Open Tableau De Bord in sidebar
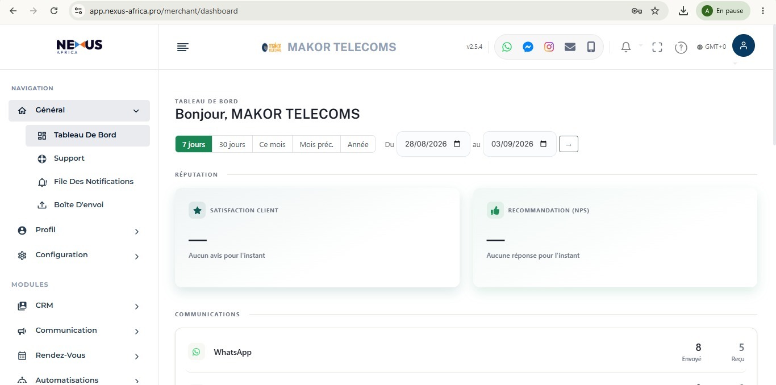776x385 pixels. [x=87, y=136]
